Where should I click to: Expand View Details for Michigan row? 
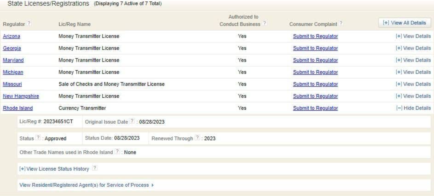click(x=413, y=72)
